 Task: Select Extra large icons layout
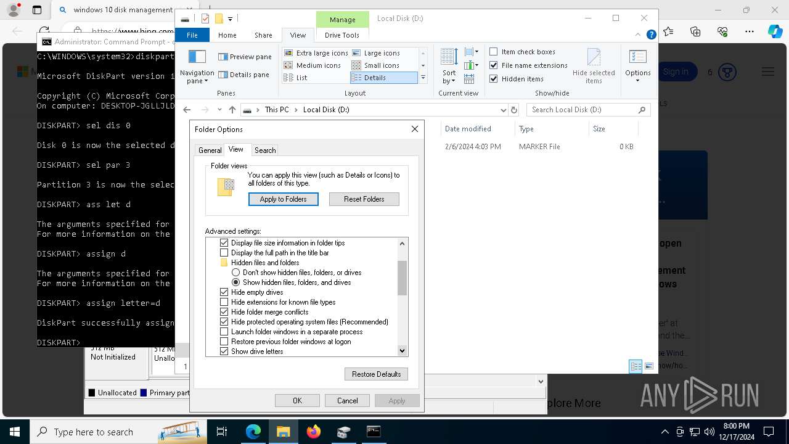316,53
